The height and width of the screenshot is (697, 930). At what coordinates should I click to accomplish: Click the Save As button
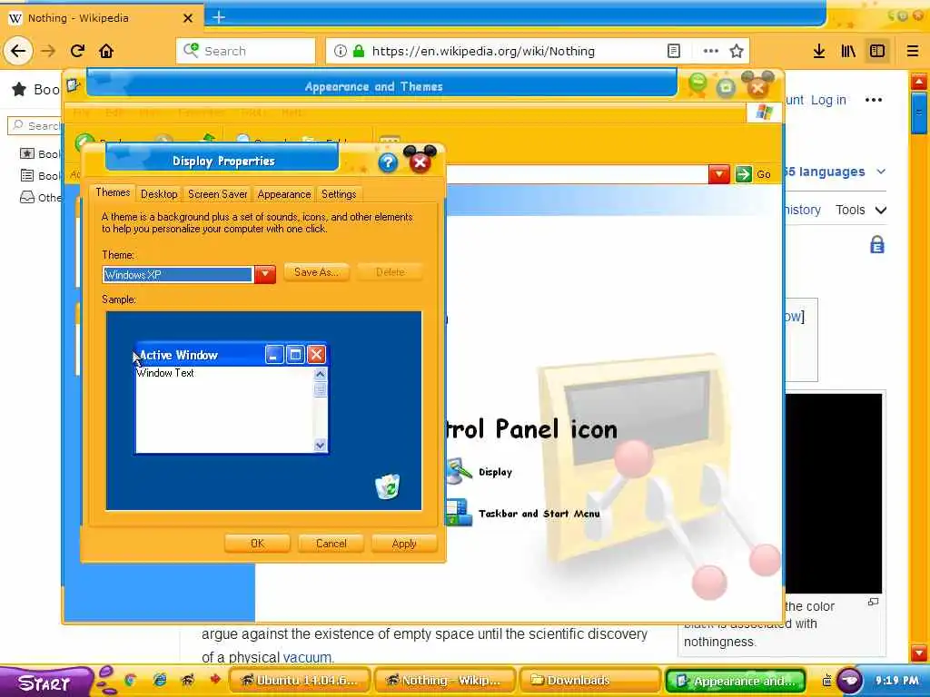(316, 272)
